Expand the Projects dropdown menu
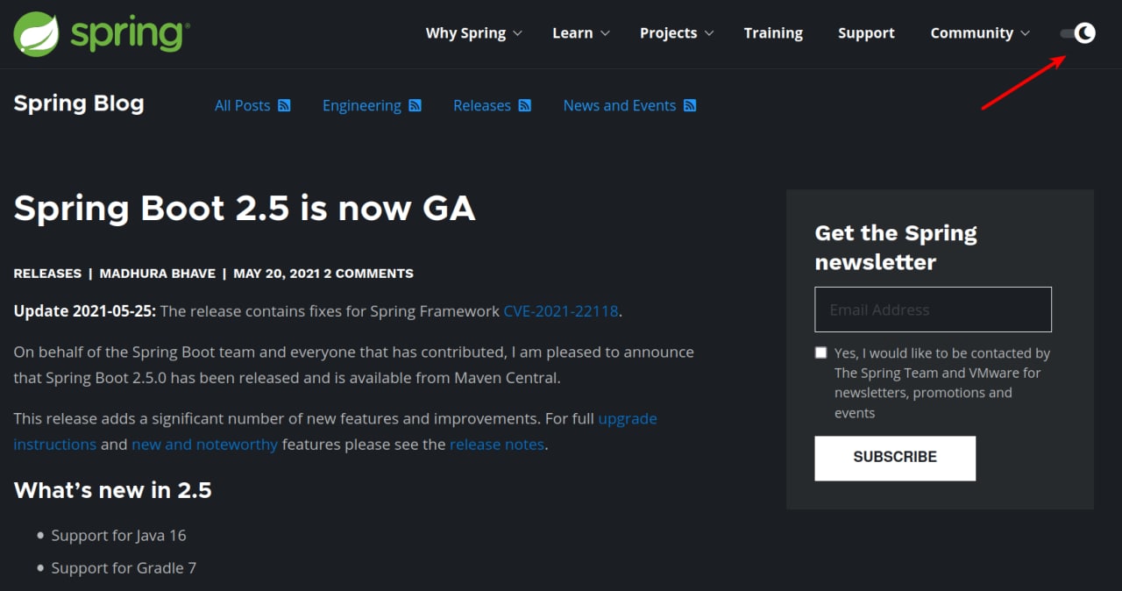 [x=677, y=33]
